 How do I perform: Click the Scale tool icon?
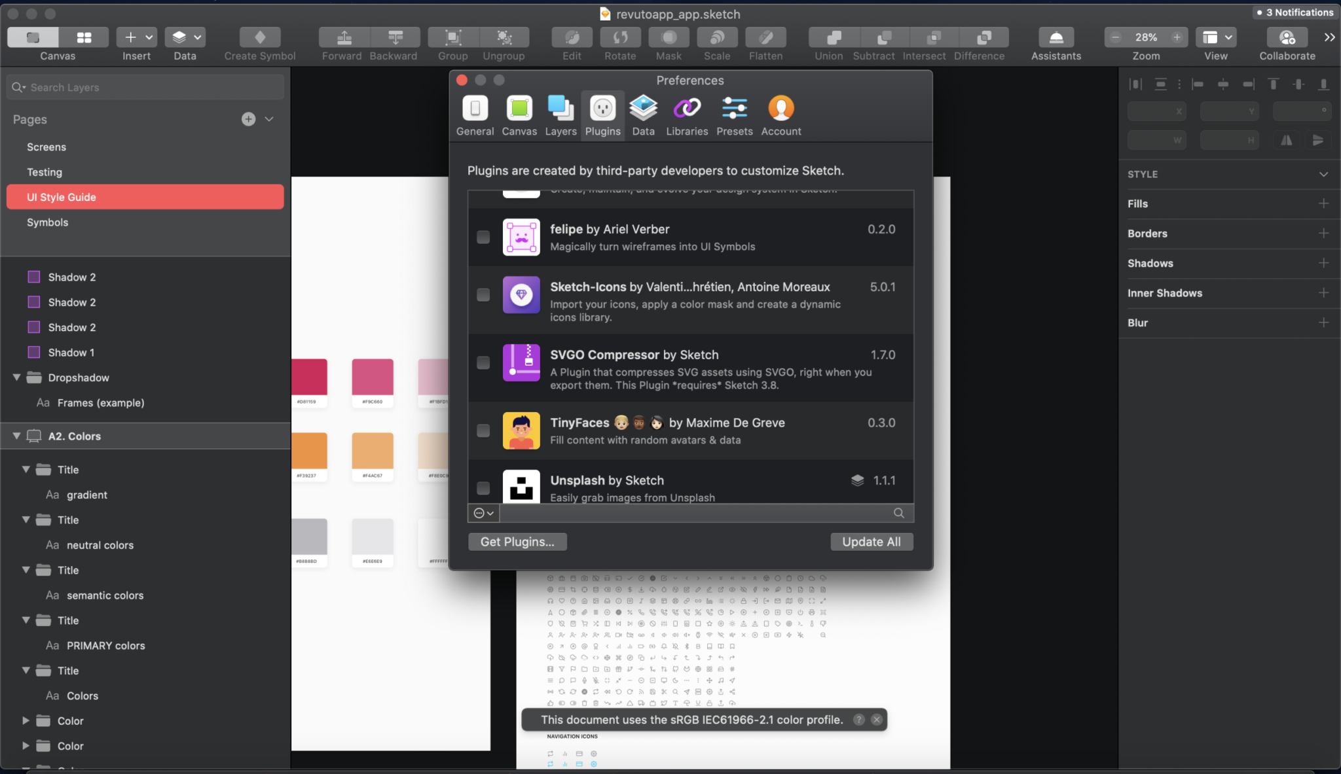717,37
